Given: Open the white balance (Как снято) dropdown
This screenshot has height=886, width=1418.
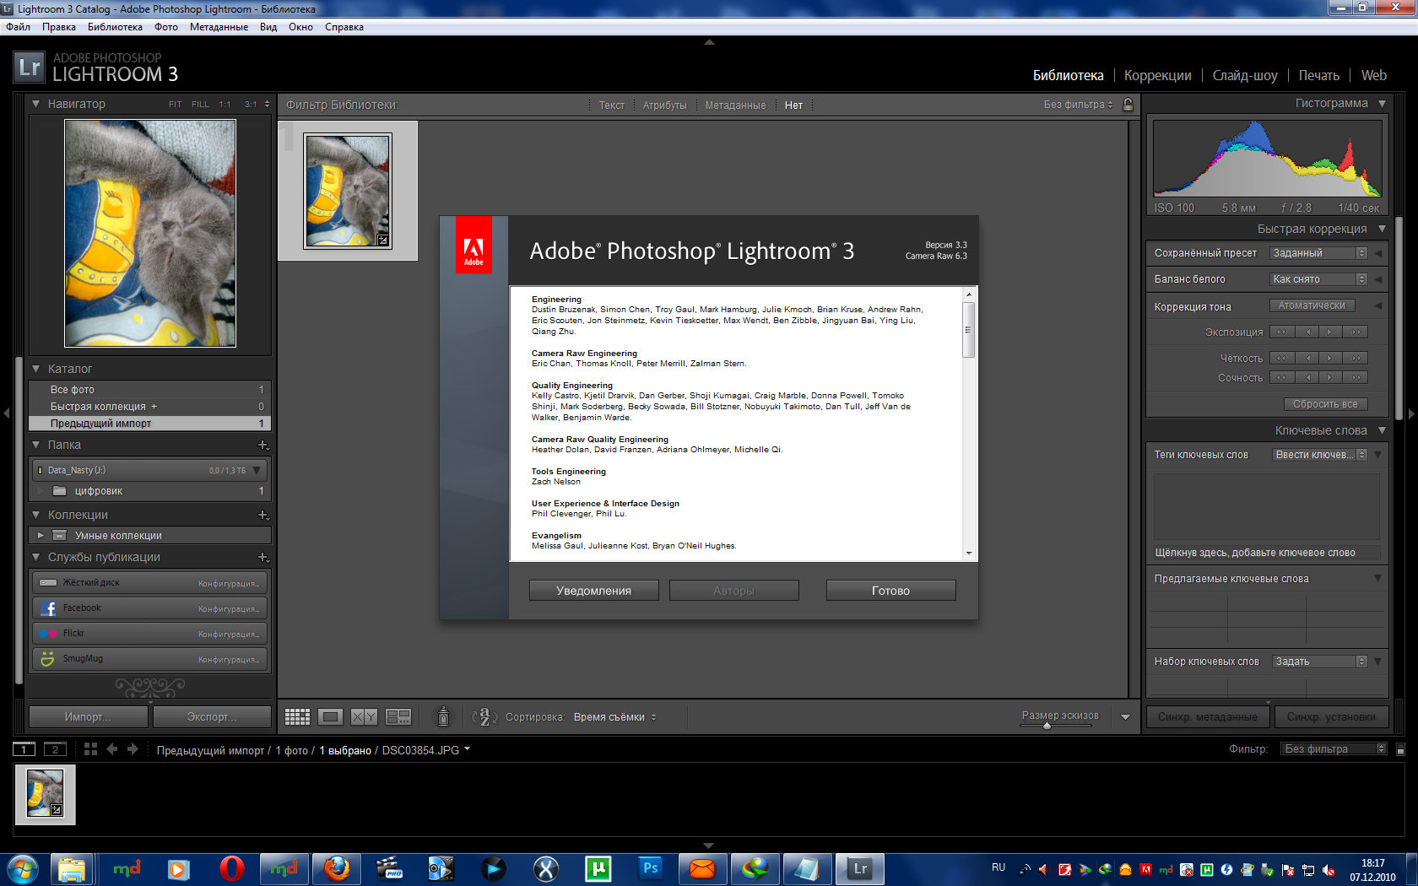Looking at the screenshot, I should click(x=1318, y=279).
